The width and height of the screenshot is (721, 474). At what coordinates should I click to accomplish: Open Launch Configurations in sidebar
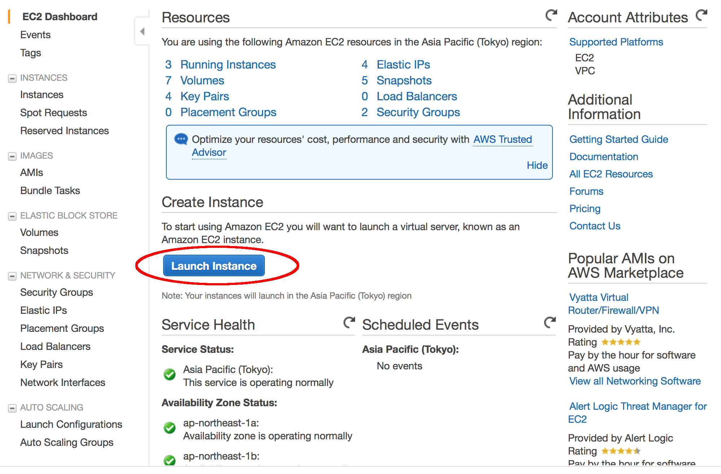[71, 424]
